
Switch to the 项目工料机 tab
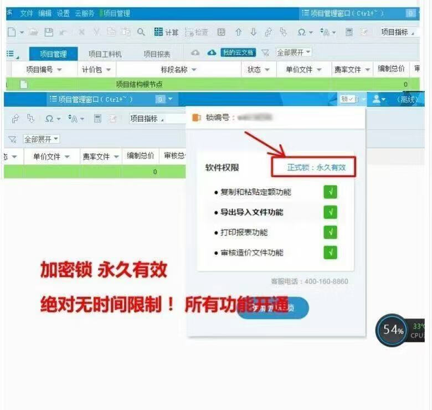(105, 54)
